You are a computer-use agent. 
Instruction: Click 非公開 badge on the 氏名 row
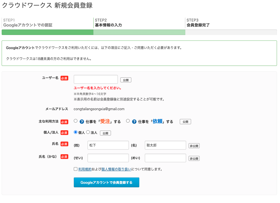click(194, 146)
